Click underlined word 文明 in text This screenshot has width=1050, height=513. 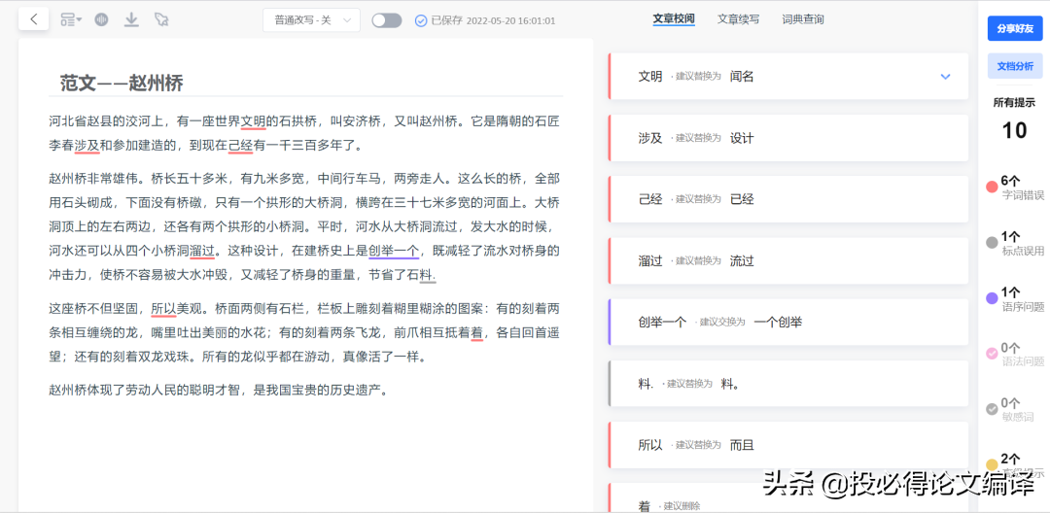pos(254,121)
